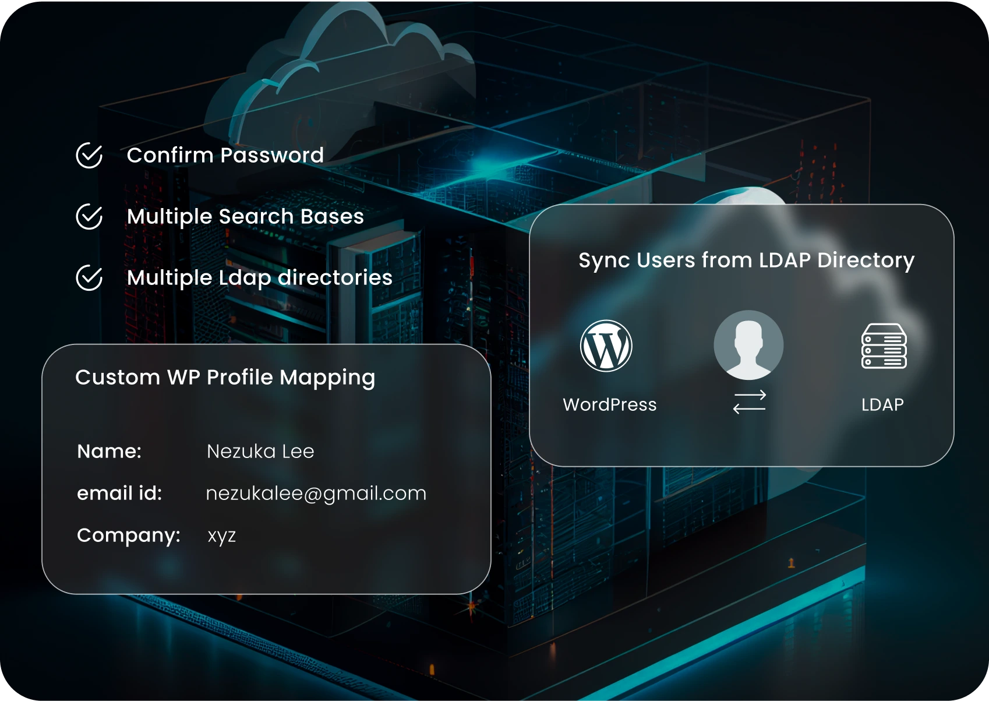Click the user avatar icon

(x=748, y=345)
